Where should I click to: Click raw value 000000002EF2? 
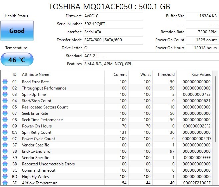tap(197, 126)
